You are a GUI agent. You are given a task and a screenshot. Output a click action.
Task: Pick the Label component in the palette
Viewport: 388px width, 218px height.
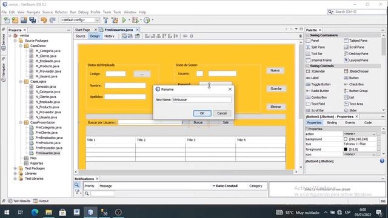312,78
